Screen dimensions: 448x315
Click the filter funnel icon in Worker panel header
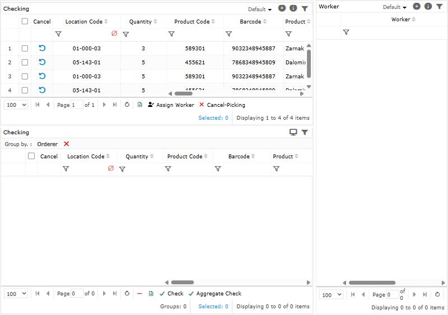(x=439, y=6)
